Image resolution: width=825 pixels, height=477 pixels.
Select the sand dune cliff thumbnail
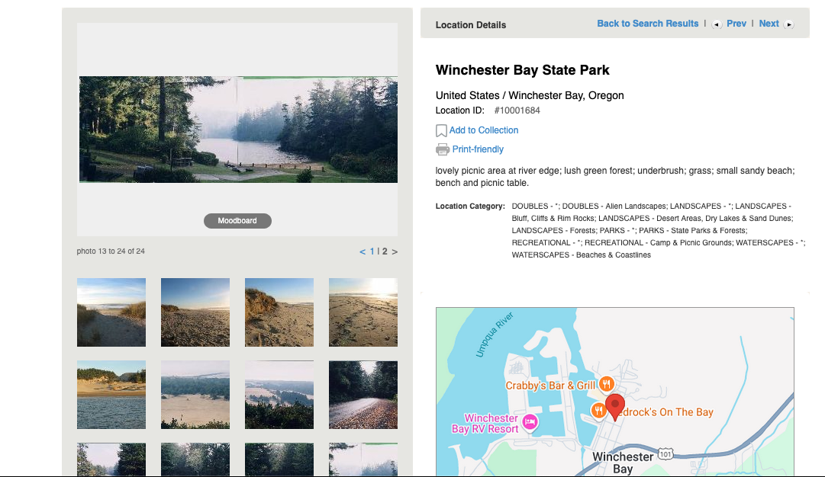tap(279, 312)
